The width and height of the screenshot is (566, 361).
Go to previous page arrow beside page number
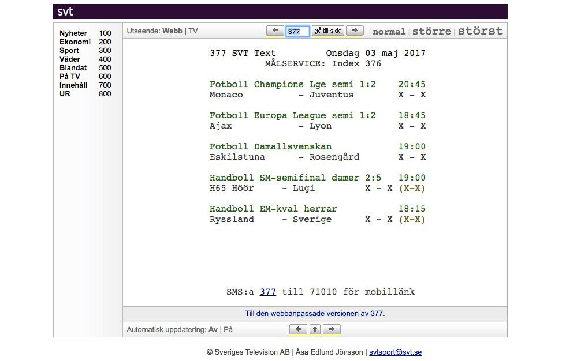[275, 31]
